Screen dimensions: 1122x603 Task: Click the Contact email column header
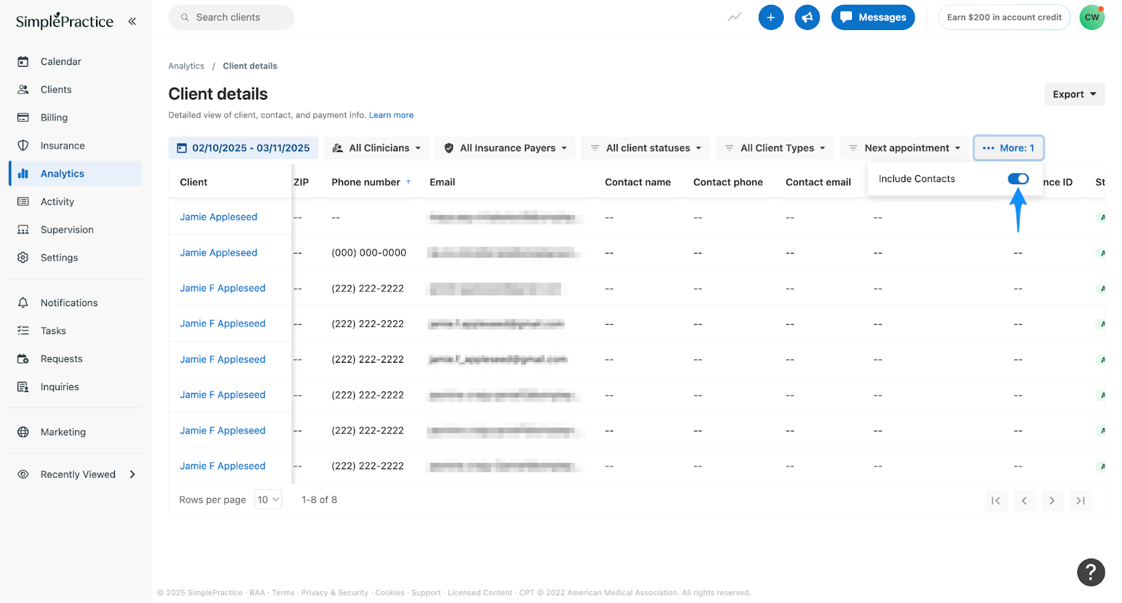(x=818, y=182)
